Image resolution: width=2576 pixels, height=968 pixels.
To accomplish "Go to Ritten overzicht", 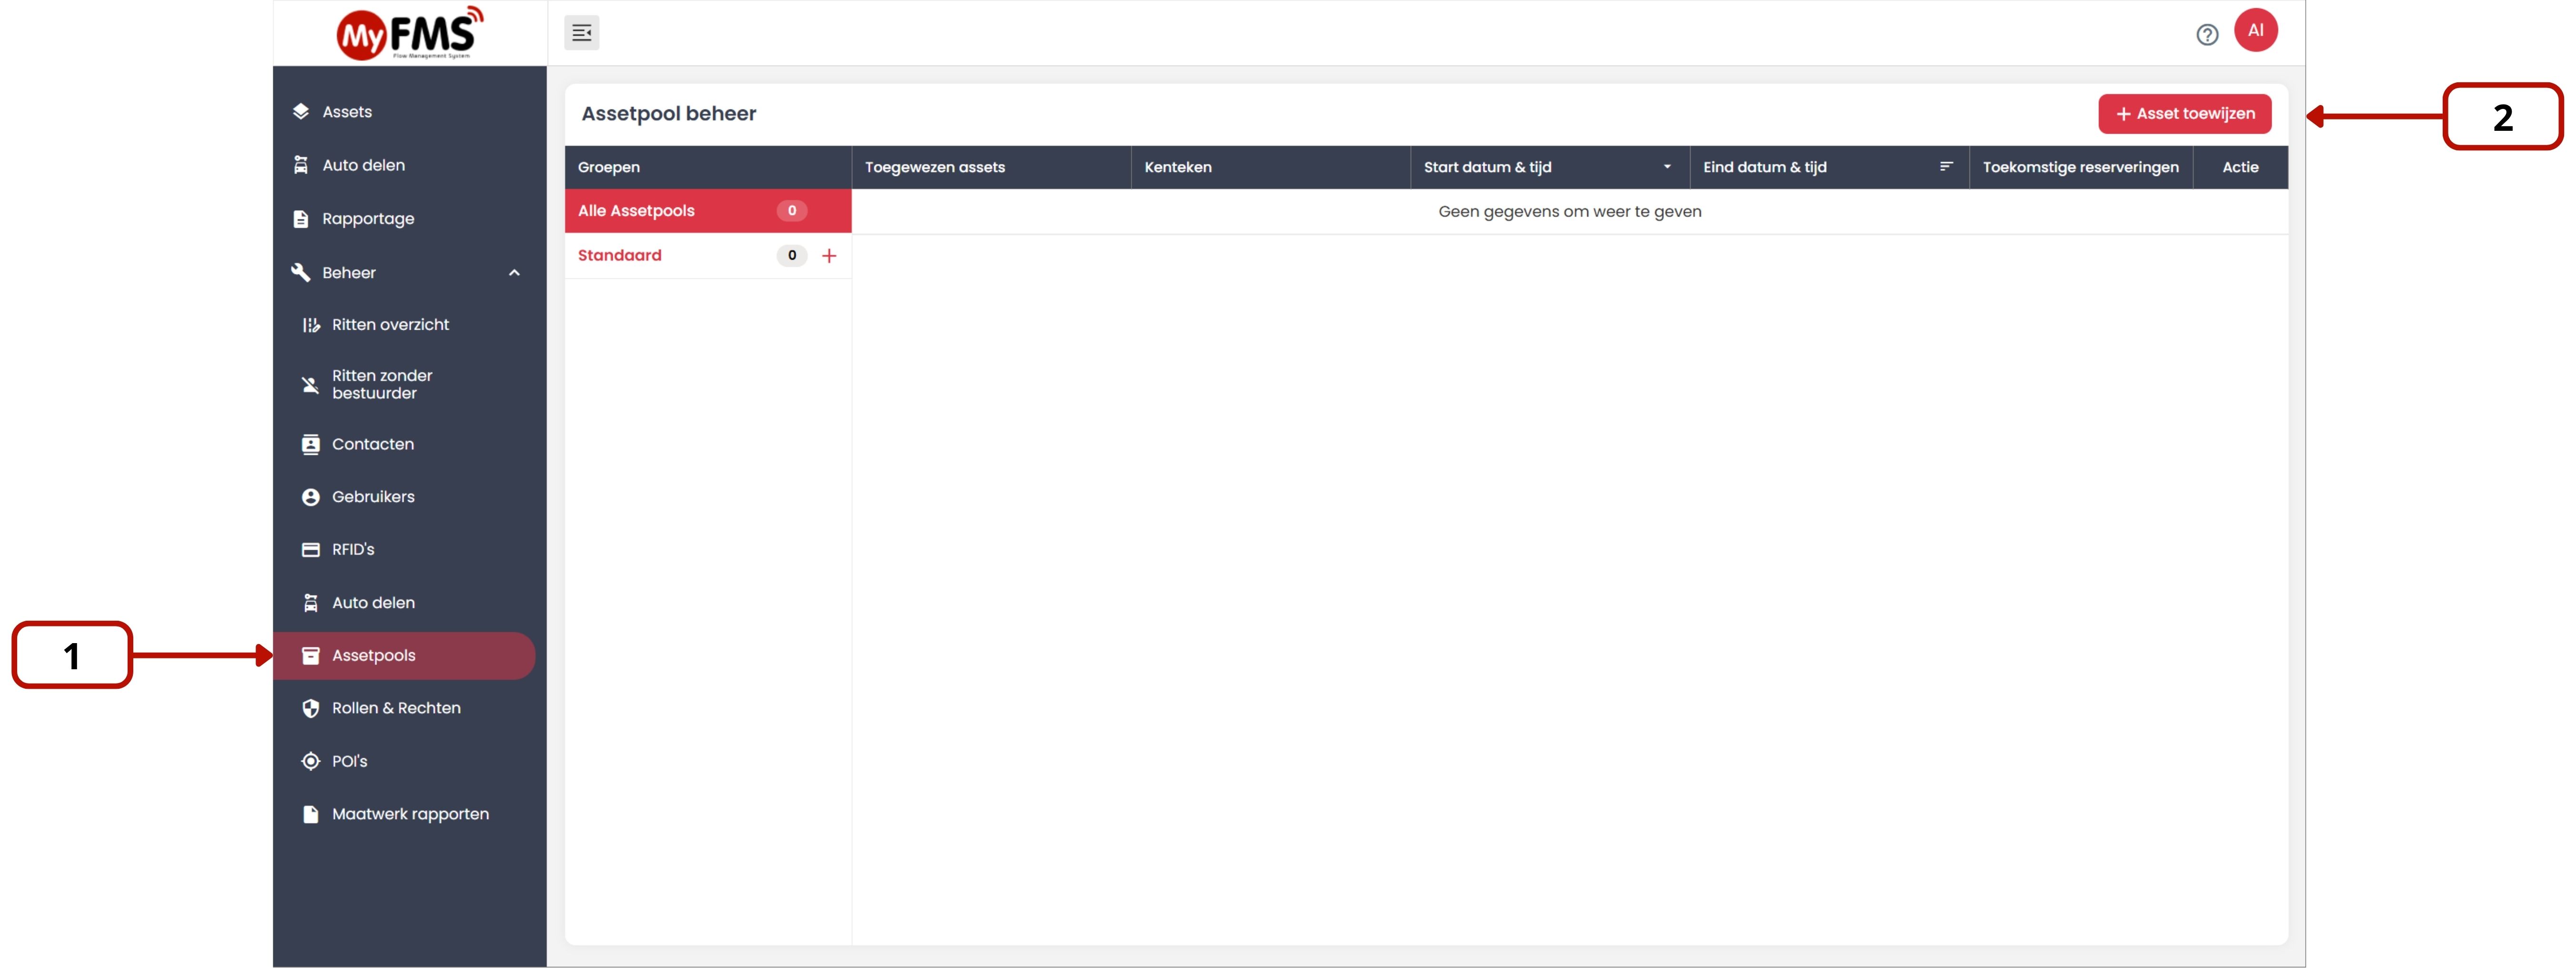I will [x=389, y=325].
